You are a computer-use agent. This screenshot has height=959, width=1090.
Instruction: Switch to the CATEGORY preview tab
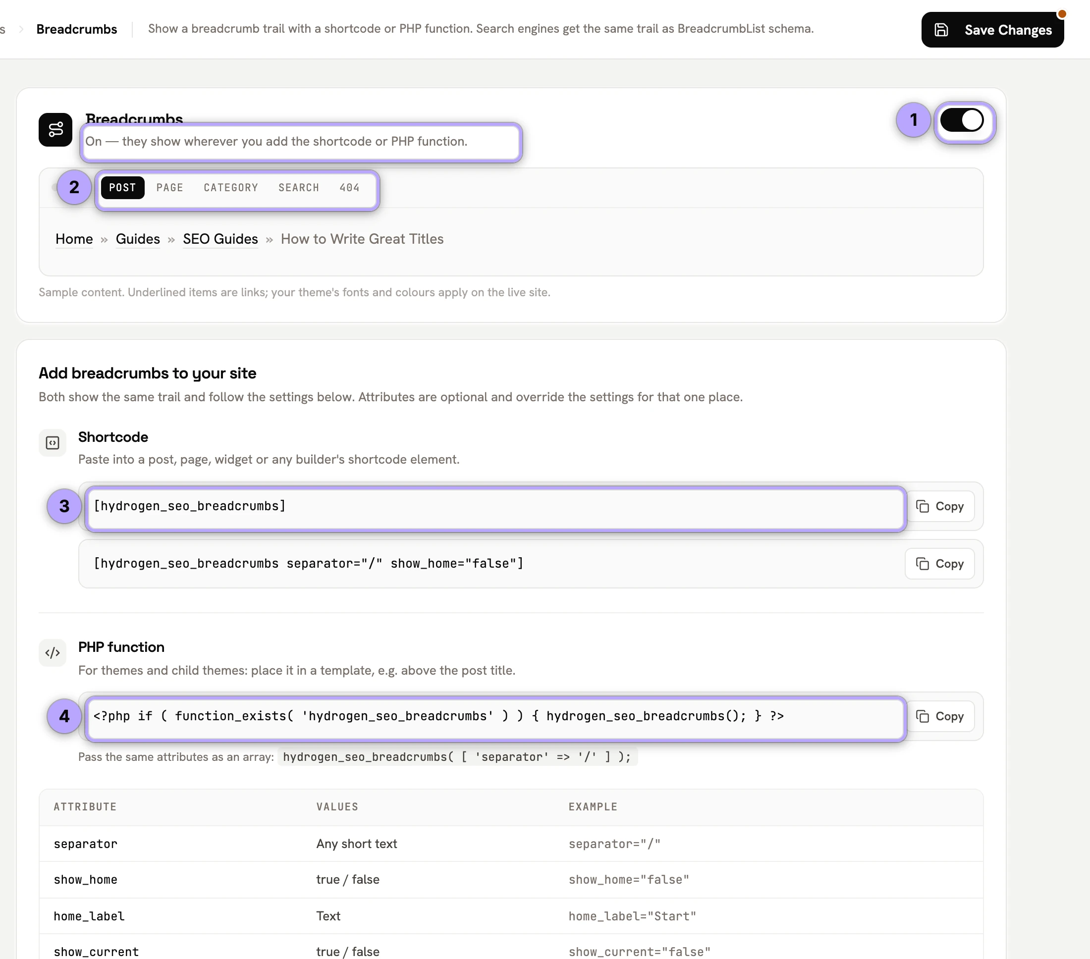coord(231,188)
